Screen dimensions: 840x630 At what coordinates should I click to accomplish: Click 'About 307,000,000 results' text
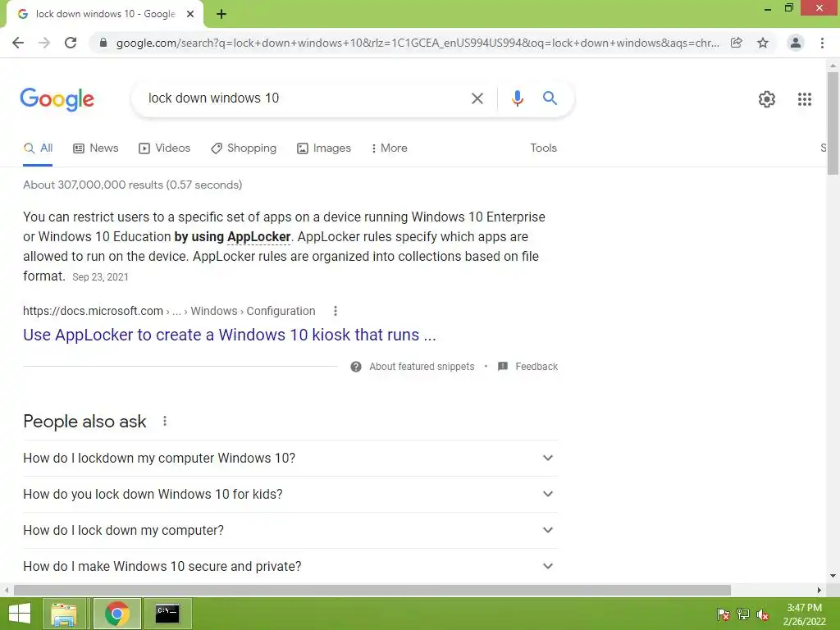132,185
